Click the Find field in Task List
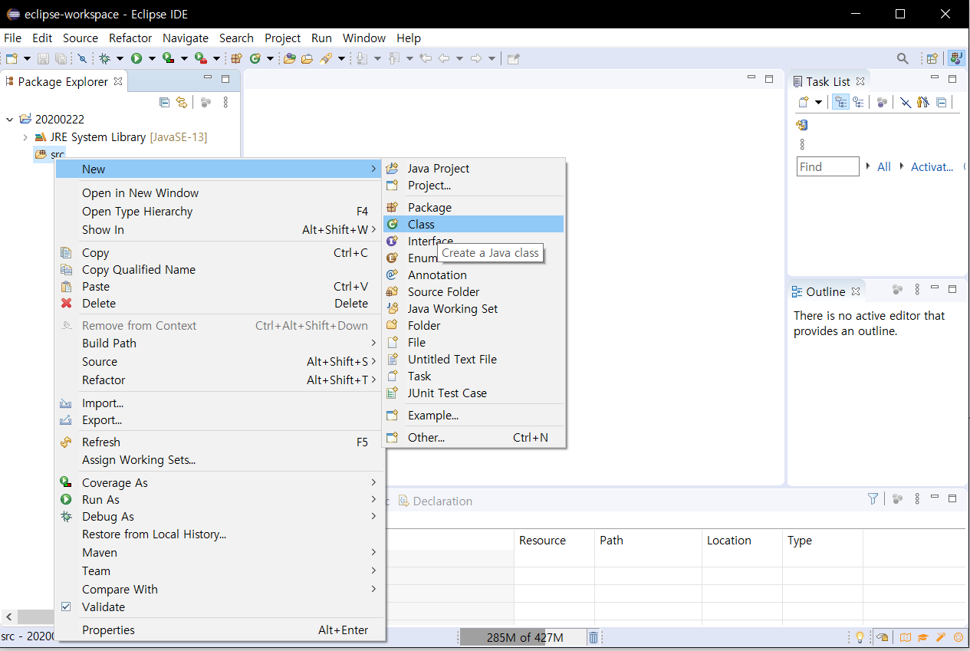The image size is (970, 651). [827, 166]
